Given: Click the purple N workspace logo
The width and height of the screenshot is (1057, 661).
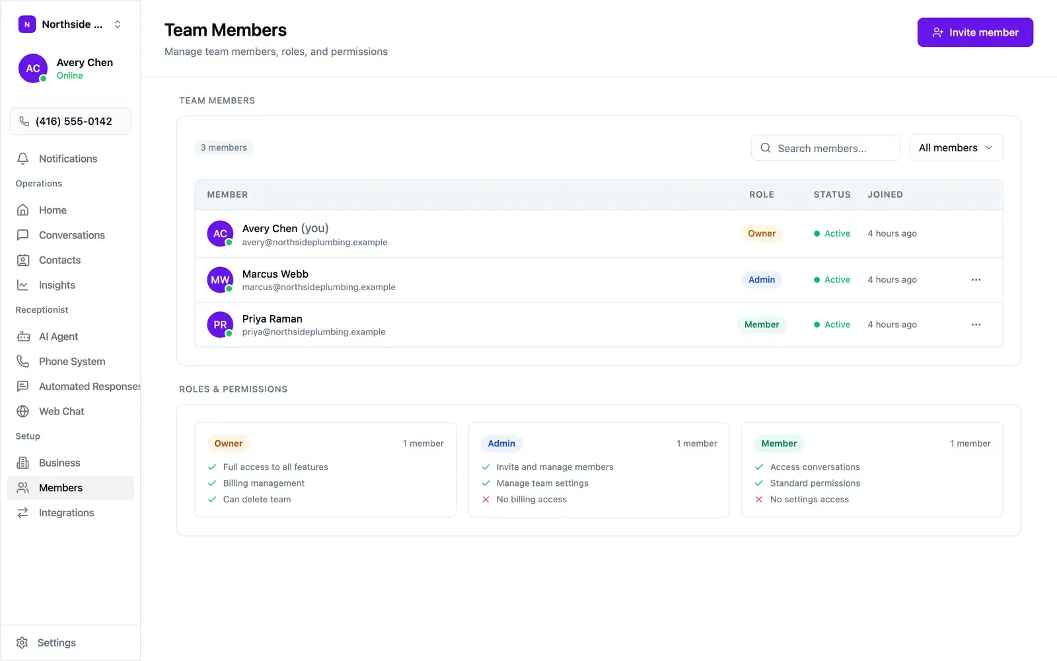Looking at the screenshot, I should pyautogui.click(x=27, y=24).
